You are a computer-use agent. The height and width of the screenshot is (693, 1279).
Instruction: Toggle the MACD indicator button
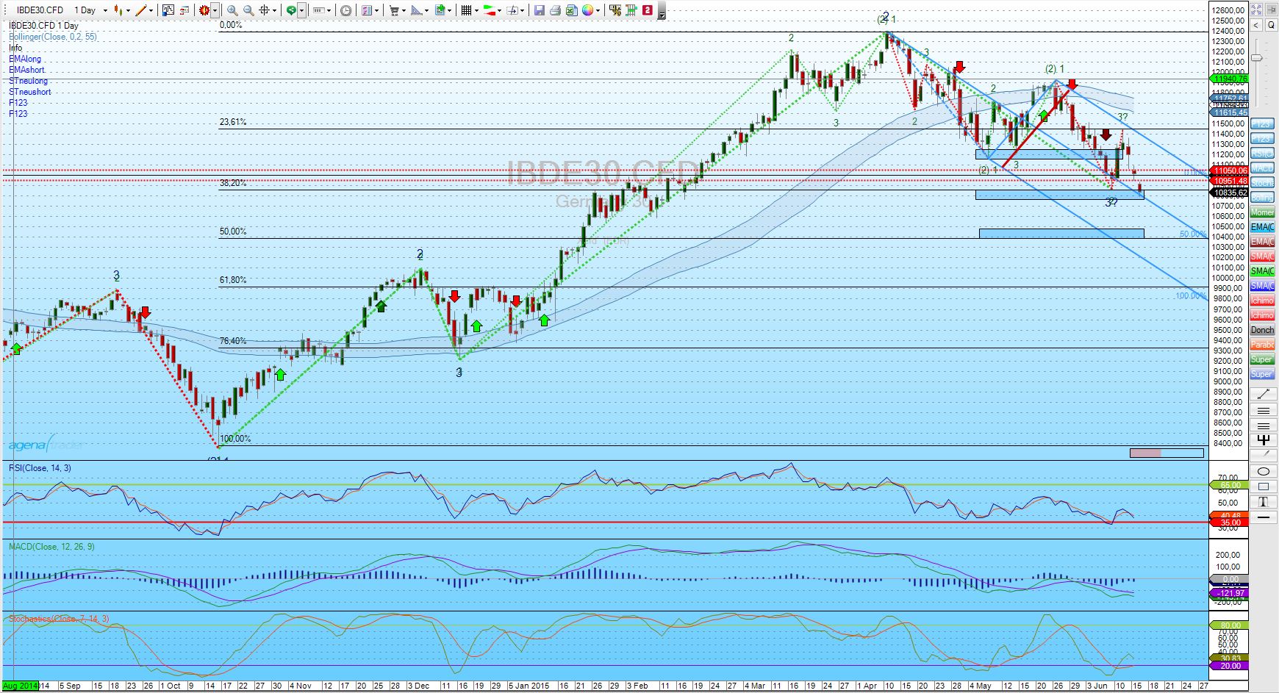point(1262,168)
